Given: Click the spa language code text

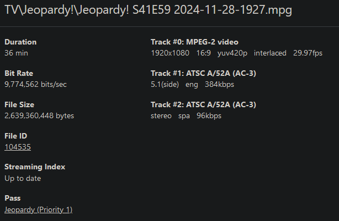Looking at the screenshot, I should coord(185,115).
